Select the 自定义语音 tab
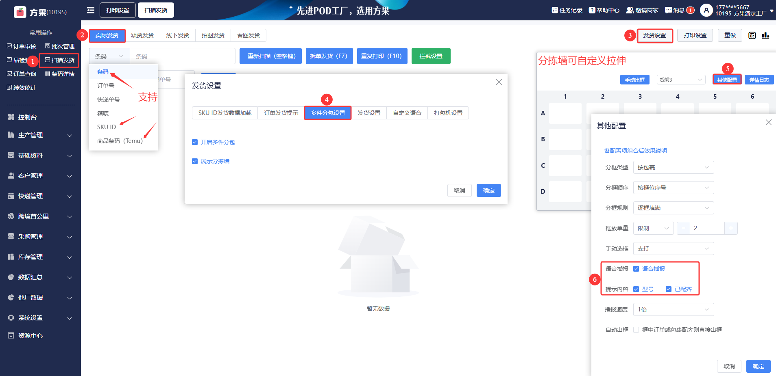 coord(407,113)
